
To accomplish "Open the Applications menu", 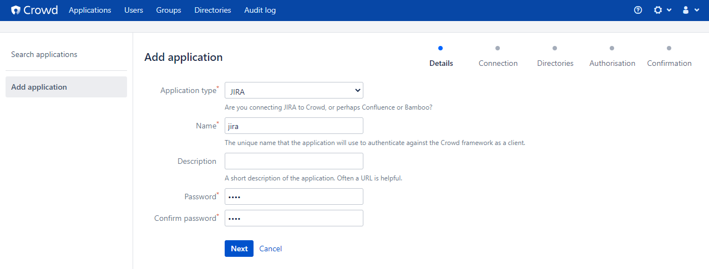I will tap(90, 10).
